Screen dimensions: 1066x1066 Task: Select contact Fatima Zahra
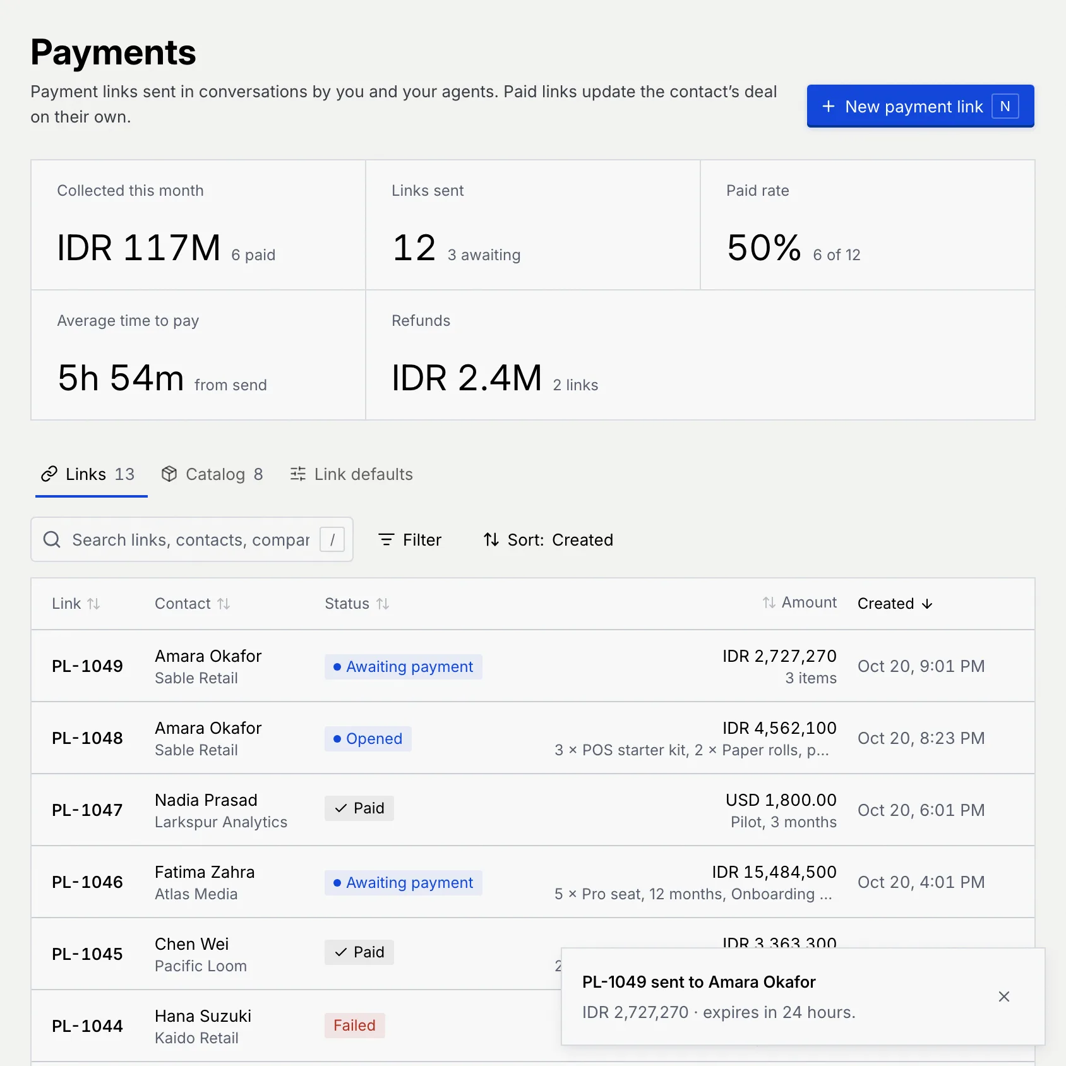[x=205, y=872]
